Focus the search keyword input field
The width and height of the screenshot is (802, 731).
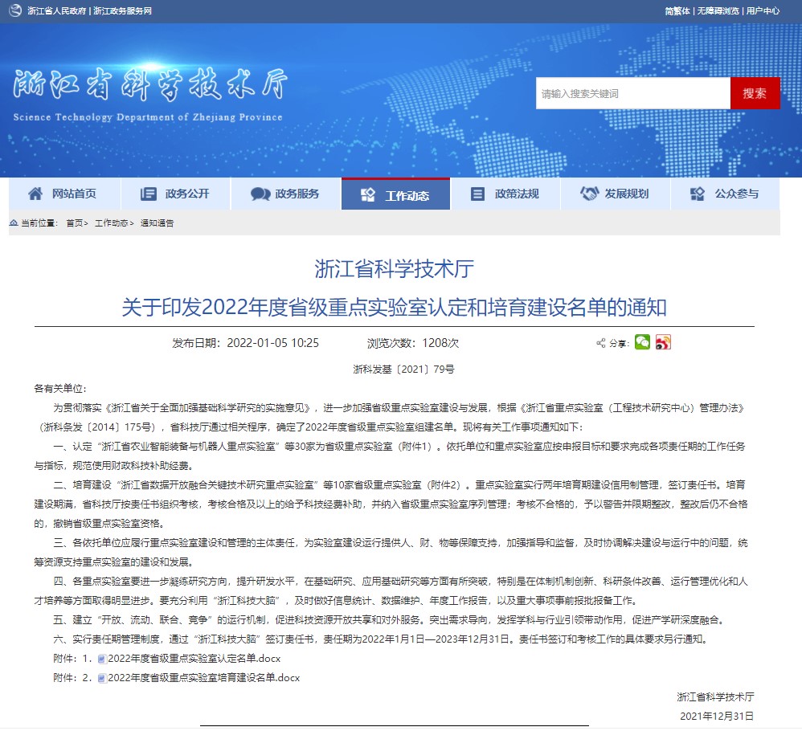pyautogui.click(x=633, y=93)
